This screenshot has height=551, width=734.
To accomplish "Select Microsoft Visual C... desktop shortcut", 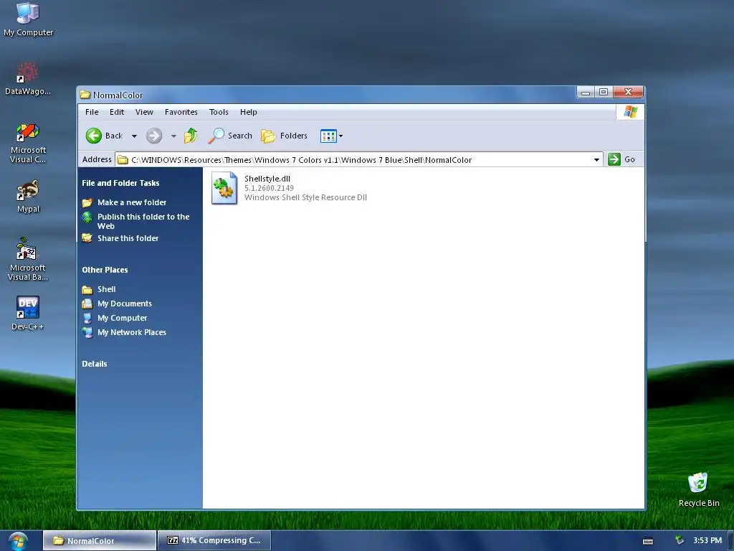I will [28, 143].
